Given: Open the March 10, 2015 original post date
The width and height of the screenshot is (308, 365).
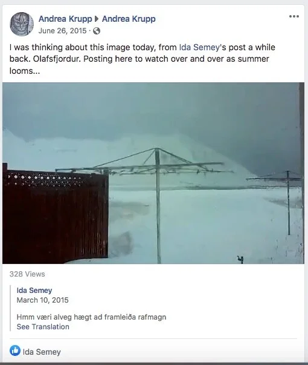Looking at the screenshot, I should 42,300.
